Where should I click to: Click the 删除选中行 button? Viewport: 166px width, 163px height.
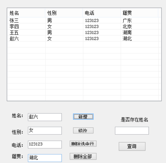pyautogui.click(x=83, y=143)
